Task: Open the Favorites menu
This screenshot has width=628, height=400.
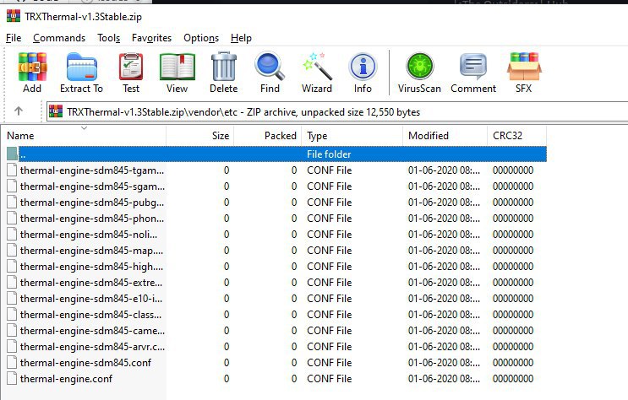Action: point(151,38)
